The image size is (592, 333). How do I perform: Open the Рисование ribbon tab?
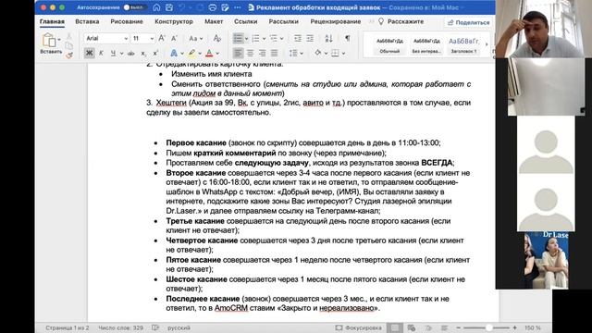point(127,21)
